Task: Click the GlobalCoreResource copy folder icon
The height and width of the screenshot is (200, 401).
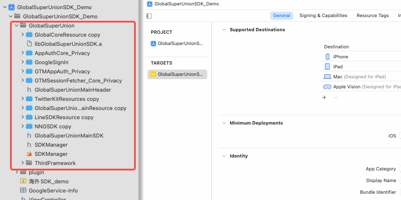Action: click(29, 35)
